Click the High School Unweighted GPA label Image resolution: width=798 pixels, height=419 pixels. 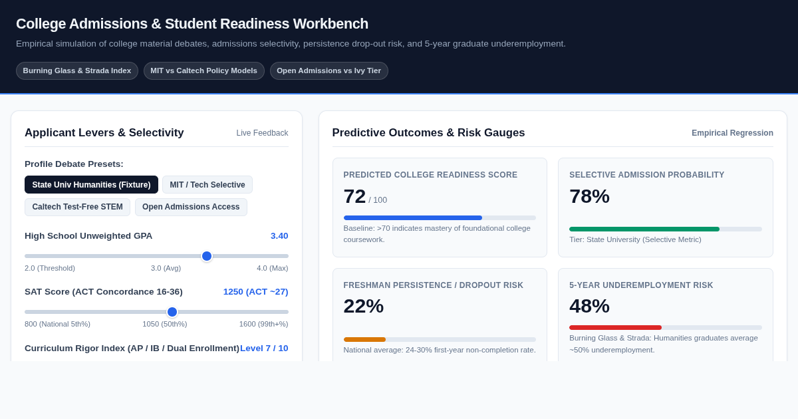coord(88,236)
